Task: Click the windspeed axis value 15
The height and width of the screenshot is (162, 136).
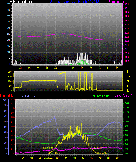Action: (x=8, y=46)
